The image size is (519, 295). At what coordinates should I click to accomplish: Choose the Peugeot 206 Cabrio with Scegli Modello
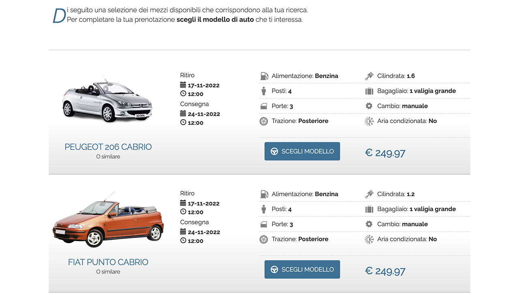tap(302, 151)
